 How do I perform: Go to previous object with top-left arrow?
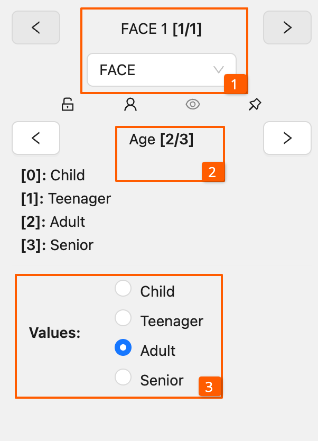(36, 27)
